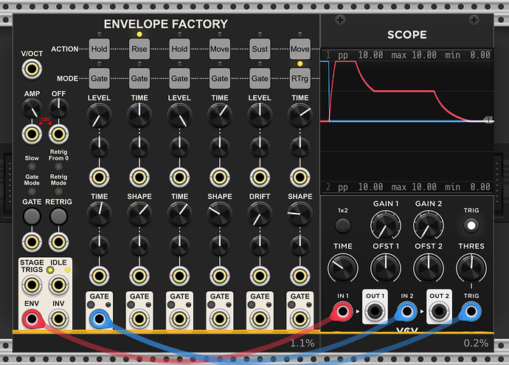Click sixth stage SHAPE knob
The width and height of the screenshot is (509, 365).
click(x=299, y=214)
